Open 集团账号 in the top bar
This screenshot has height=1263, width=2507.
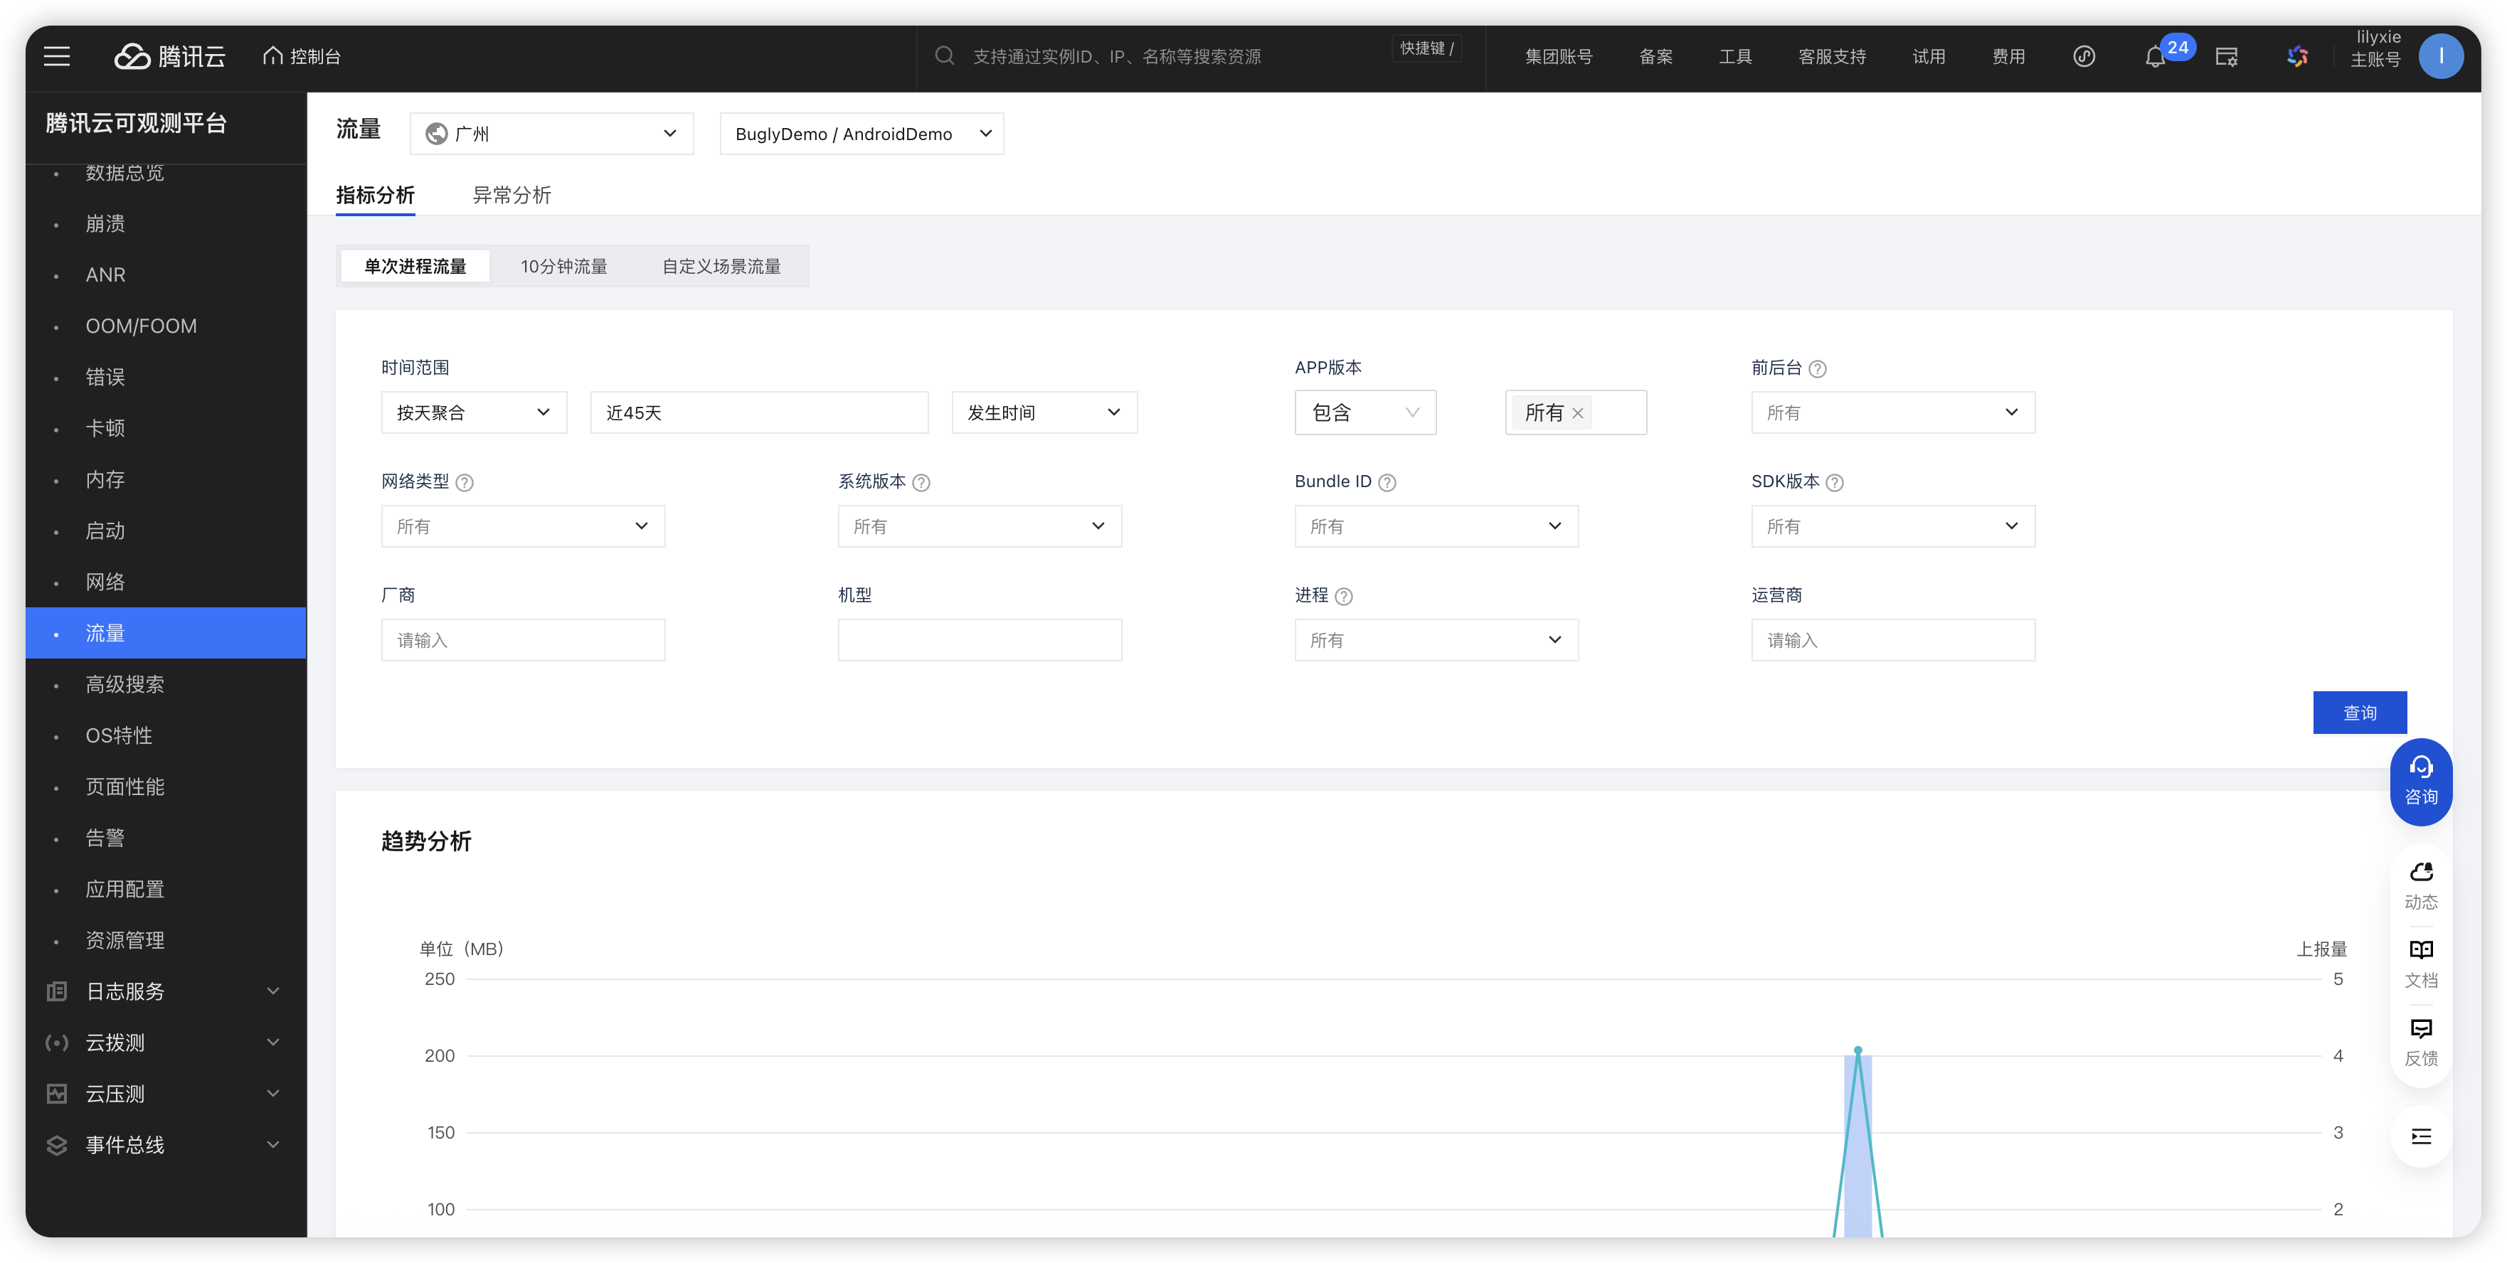coord(1558,56)
